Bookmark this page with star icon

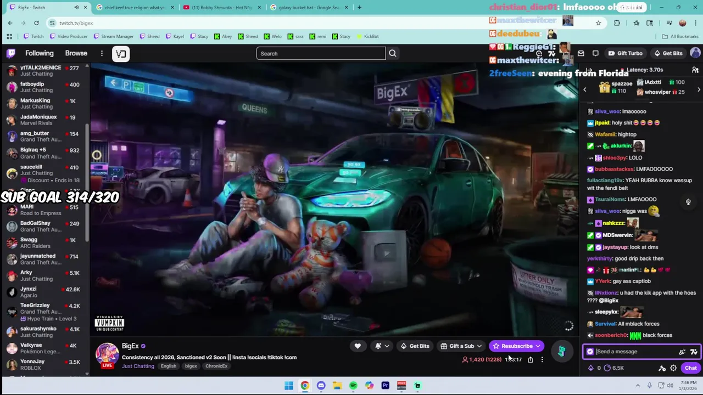tap(598, 23)
